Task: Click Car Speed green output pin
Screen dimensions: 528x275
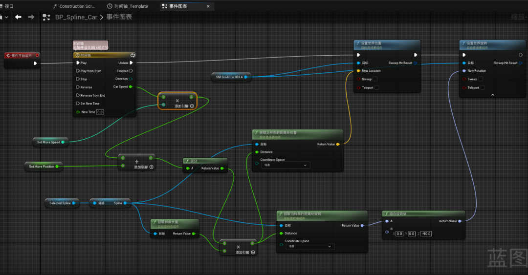Action: coord(131,87)
